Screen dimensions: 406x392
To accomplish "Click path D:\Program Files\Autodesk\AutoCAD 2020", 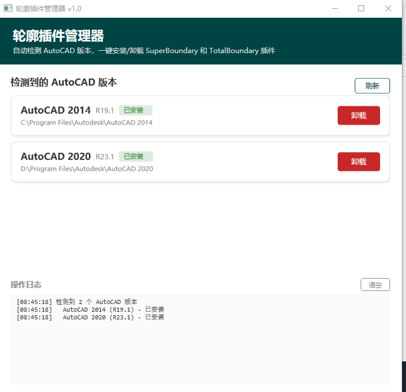I will (x=87, y=169).
